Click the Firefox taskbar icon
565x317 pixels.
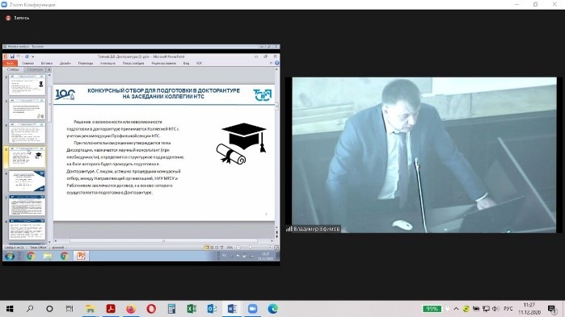pyautogui.click(x=131, y=309)
